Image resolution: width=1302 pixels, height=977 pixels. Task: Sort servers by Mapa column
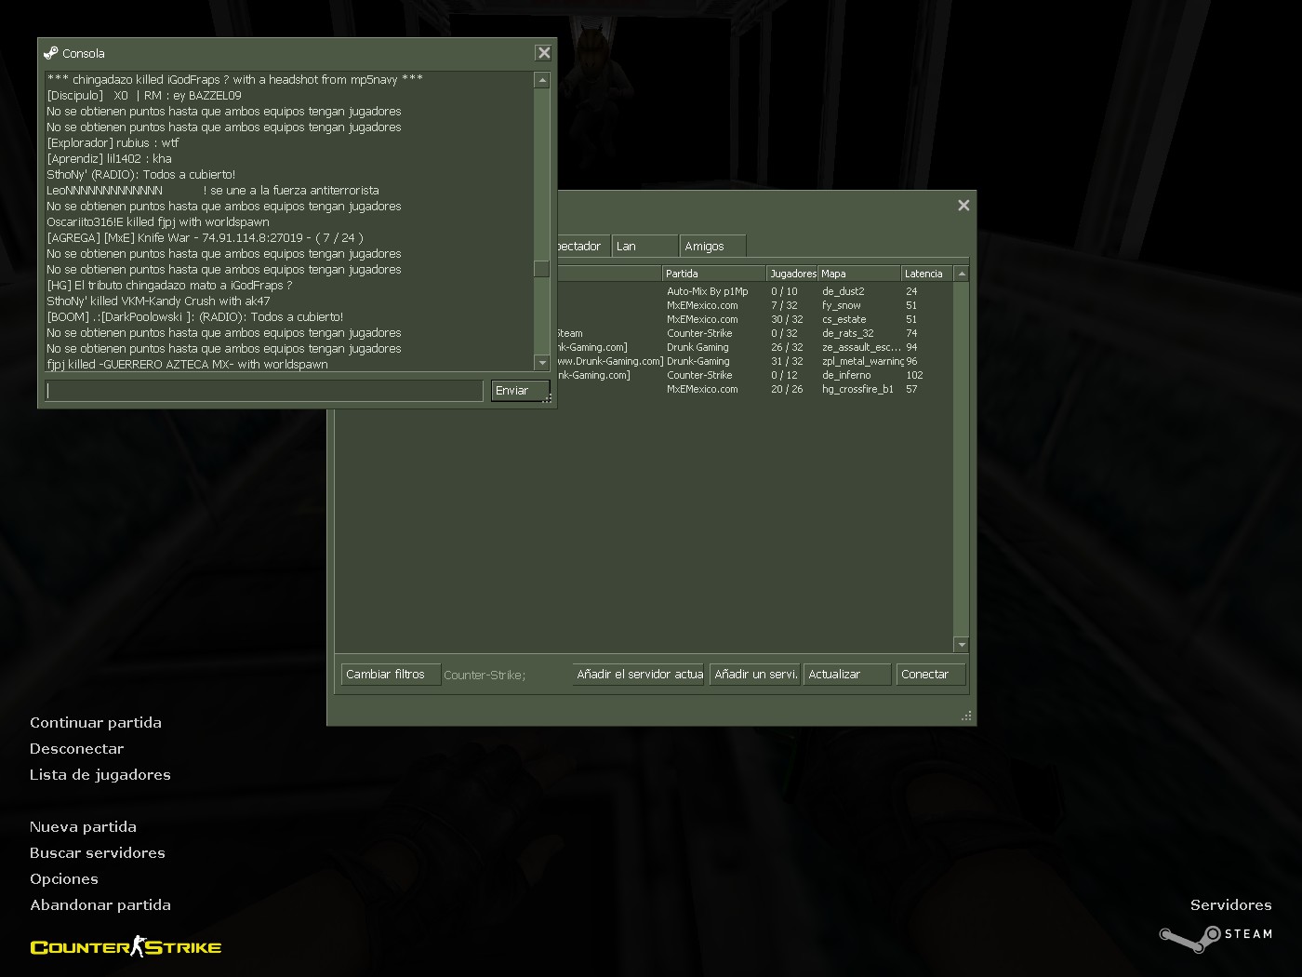(859, 274)
